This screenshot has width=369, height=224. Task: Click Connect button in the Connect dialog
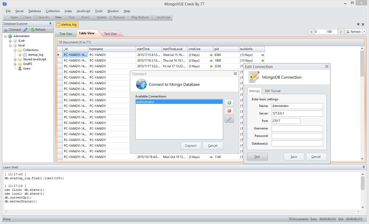(191, 146)
